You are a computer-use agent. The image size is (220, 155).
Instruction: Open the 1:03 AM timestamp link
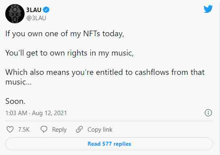(17, 113)
